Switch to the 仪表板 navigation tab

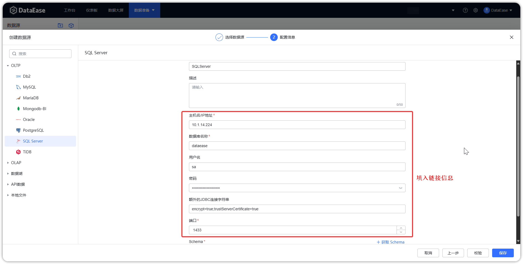pyautogui.click(x=91, y=10)
